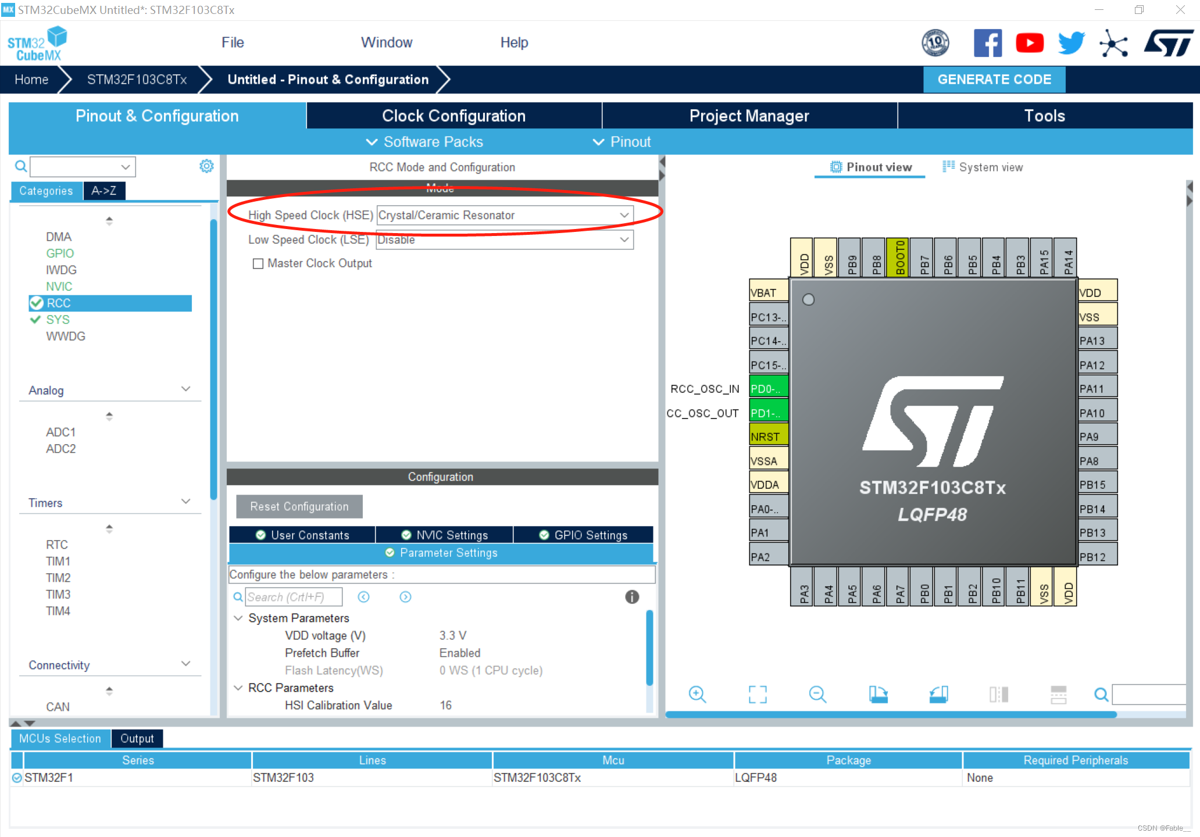
Task: Zoom in on the pinout view
Action: [697, 694]
